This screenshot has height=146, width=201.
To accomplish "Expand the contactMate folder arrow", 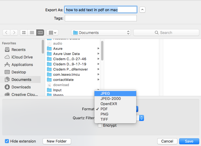I will [x=98, y=79].
